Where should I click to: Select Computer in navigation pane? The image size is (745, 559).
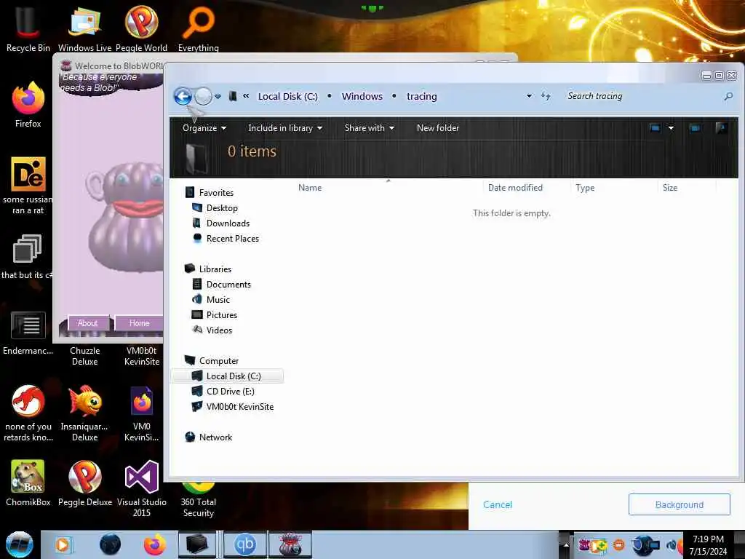click(212, 361)
